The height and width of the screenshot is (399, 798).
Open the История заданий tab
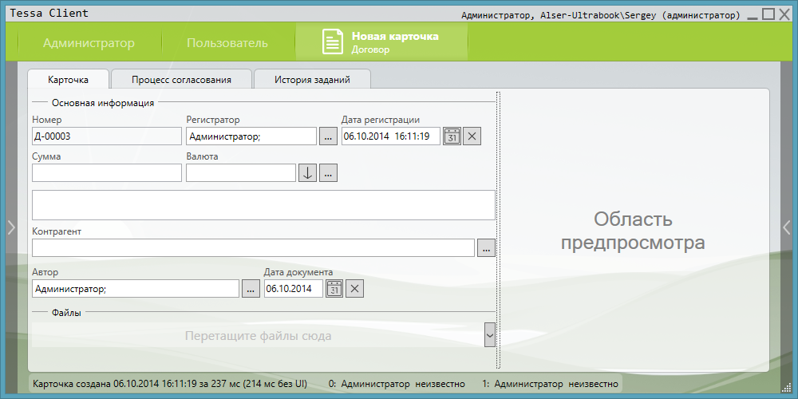pyautogui.click(x=312, y=80)
